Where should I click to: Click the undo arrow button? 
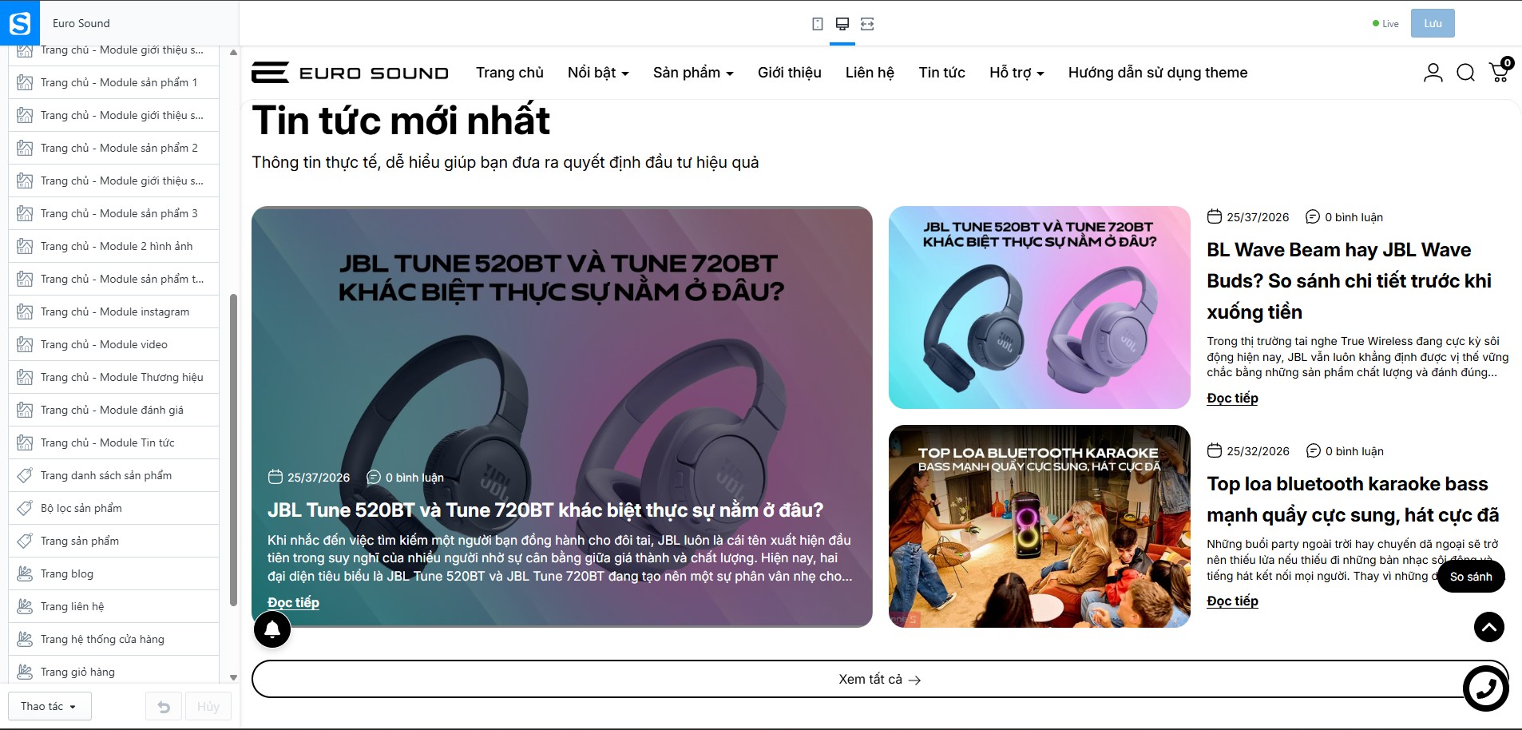(x=164, y=707)
